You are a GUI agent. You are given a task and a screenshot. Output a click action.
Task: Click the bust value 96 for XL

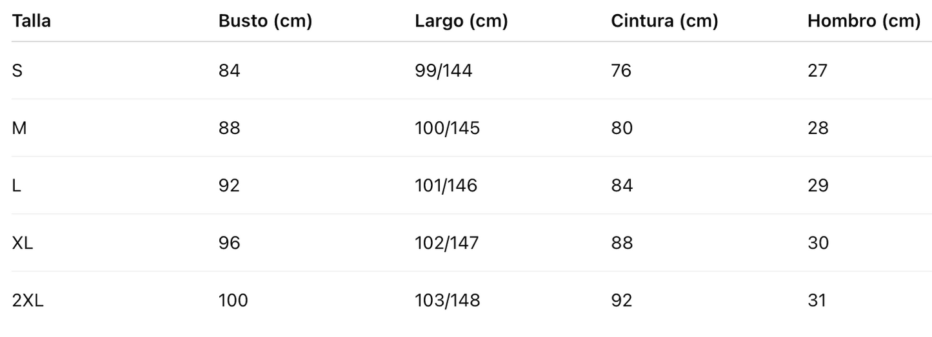pos(230,243)
